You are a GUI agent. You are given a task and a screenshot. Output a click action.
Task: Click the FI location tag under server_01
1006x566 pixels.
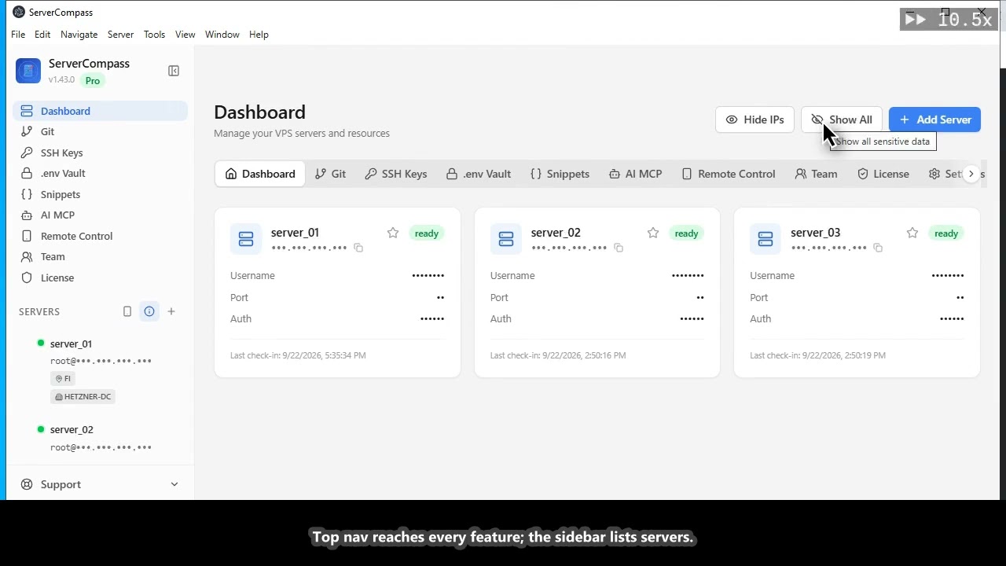[x=63, y=378]
